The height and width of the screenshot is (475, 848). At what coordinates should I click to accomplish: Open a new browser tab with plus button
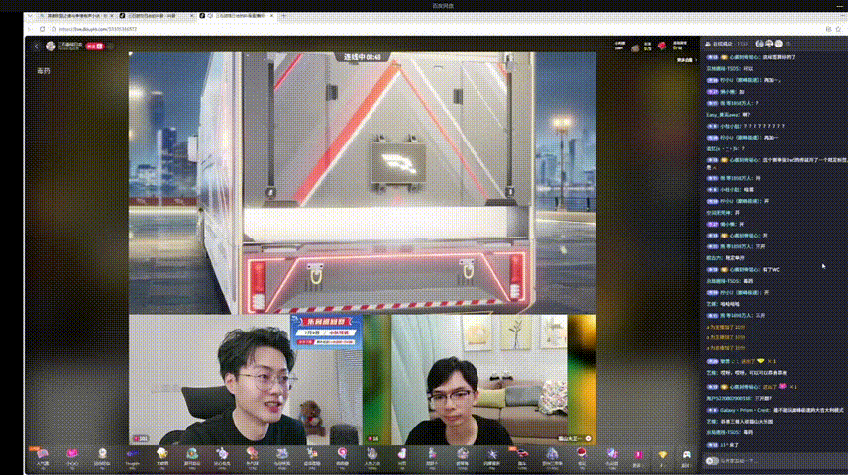tap(284, 16)
